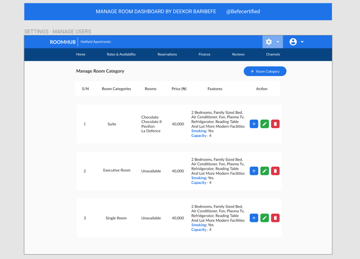Click Smoking label in Executive Room row
Viewport: 360px width, 259px height.
pos(199,178)
